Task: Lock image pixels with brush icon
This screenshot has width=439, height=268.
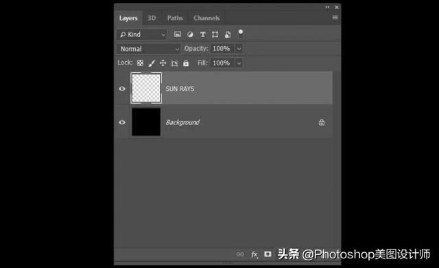Action: point(152,63)
